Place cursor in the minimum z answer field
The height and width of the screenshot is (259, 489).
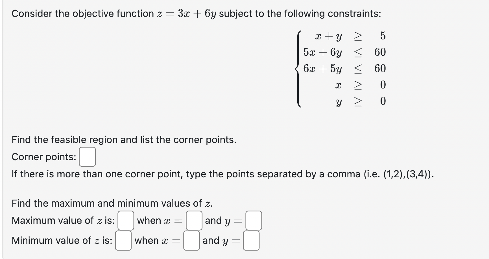point(124,240)
